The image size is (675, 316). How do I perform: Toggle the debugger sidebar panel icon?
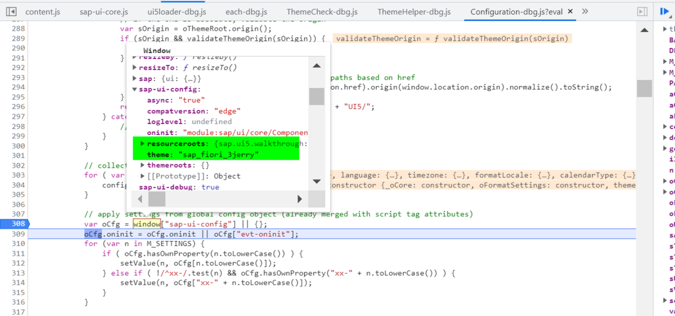[x=642, y=12]
